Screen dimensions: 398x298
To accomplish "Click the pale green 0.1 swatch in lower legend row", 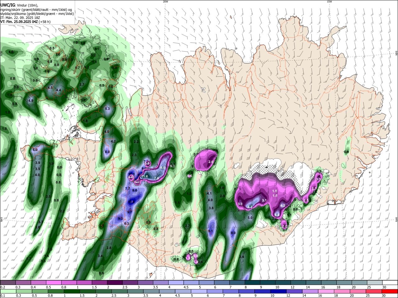I will click(x=8, y=291).
